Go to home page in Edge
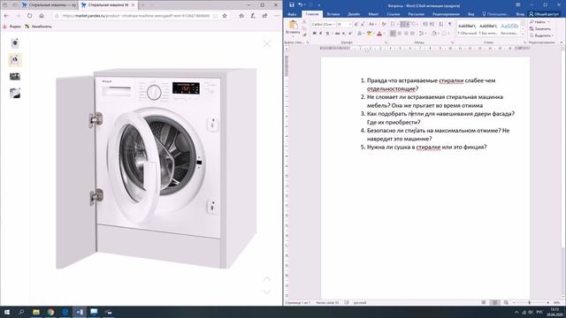Image resolution: width=566 pixels, height=318 pixels. point(42,16)
